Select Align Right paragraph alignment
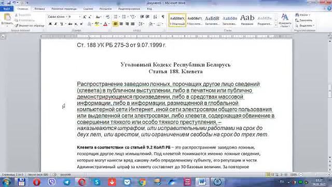The height and width of the screenshot is (187, 332). (x=127, y=24)
